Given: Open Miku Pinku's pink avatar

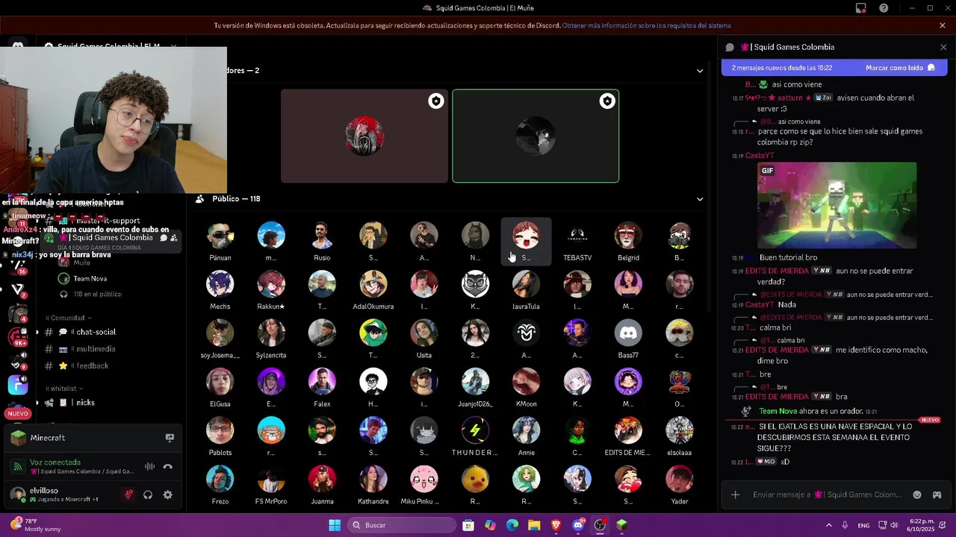Looking at the screenshot, I should tap(424, 479).
